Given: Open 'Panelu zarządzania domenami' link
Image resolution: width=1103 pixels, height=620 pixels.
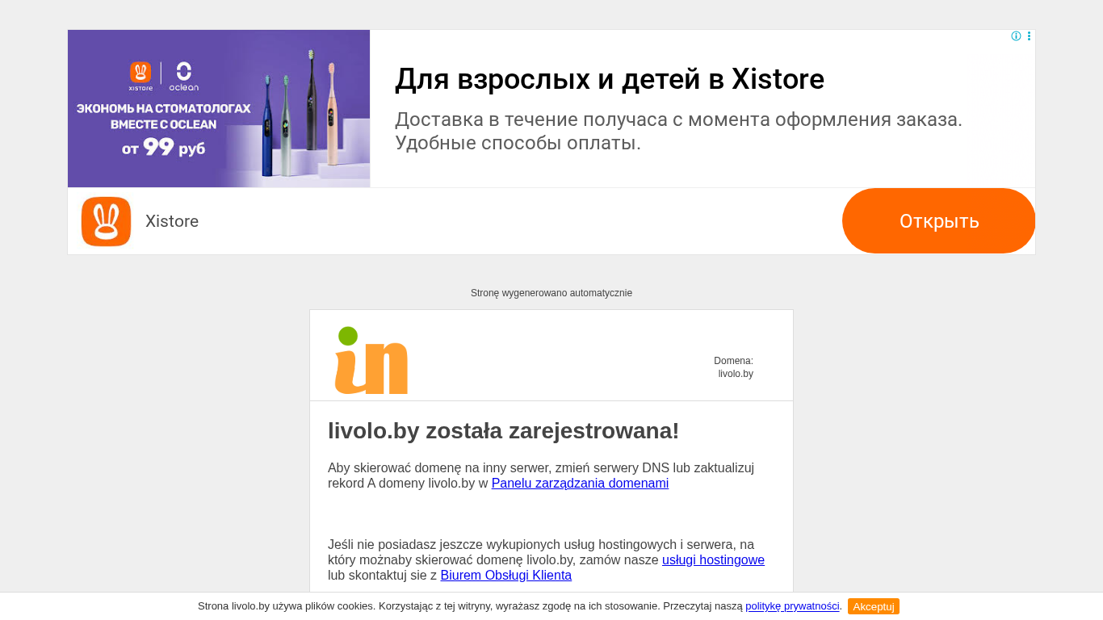Looking at the screenshot, I should click(580, 484).
